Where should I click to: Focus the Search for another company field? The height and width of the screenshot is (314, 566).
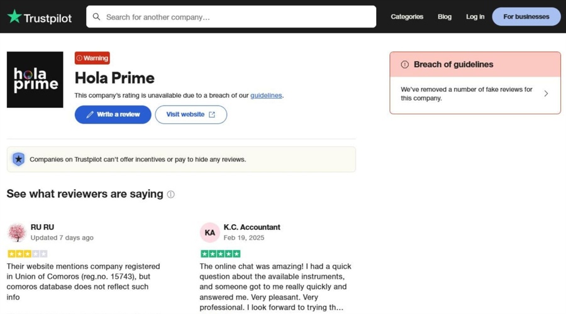(x=231, y=16)
